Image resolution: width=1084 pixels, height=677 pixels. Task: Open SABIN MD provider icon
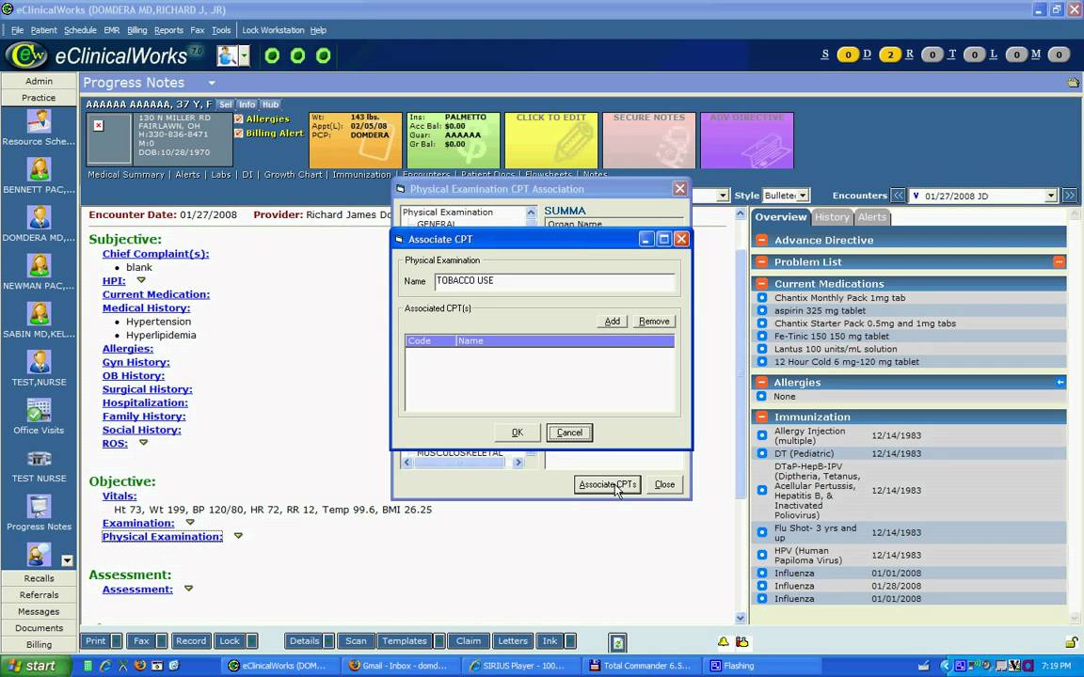tap(39, 314)
